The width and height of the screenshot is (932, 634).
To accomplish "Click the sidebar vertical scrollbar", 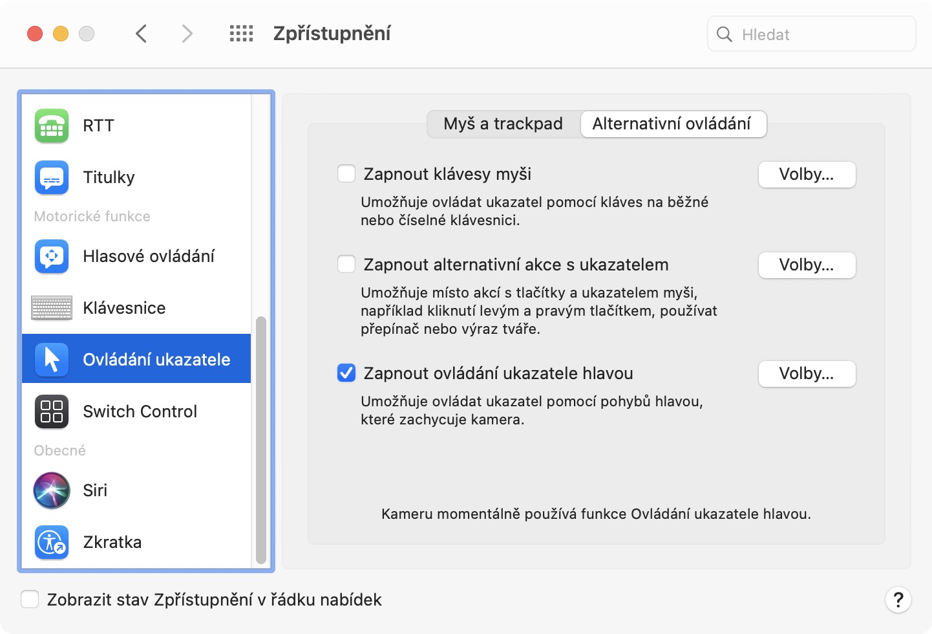I will pyautogui.click(x=261, y=440).
